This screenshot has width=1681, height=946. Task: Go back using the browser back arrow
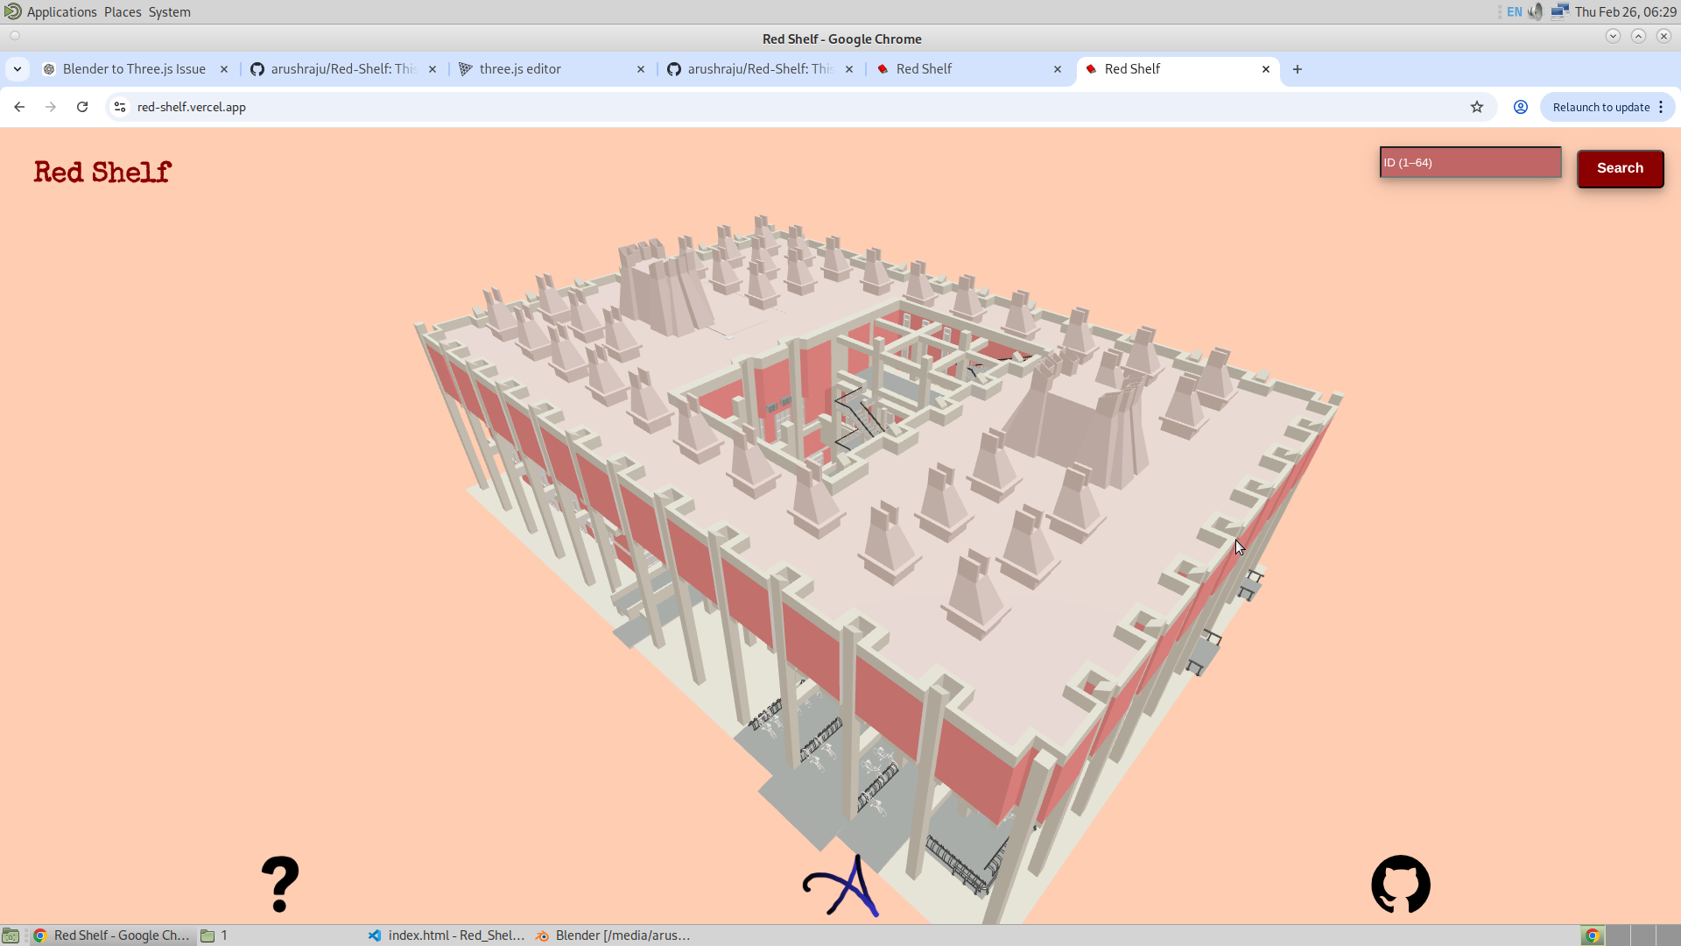(x=19, y=106)
